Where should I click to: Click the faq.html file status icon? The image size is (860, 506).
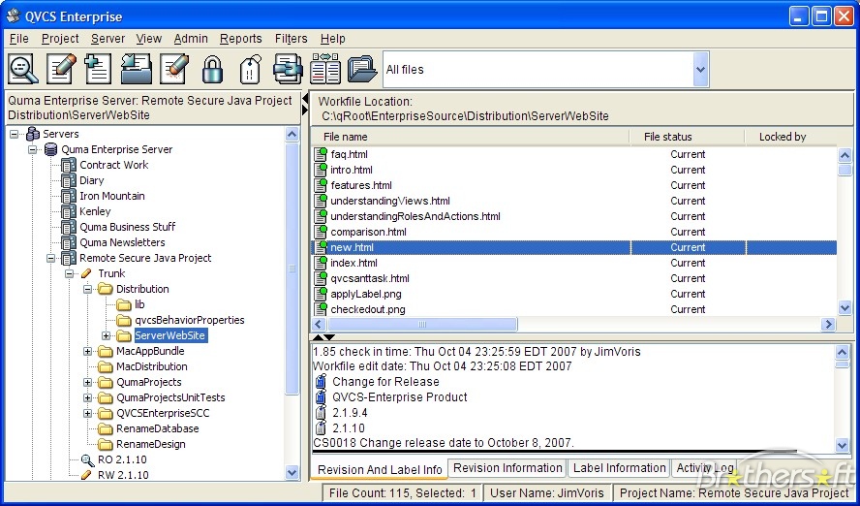[321, 154]
